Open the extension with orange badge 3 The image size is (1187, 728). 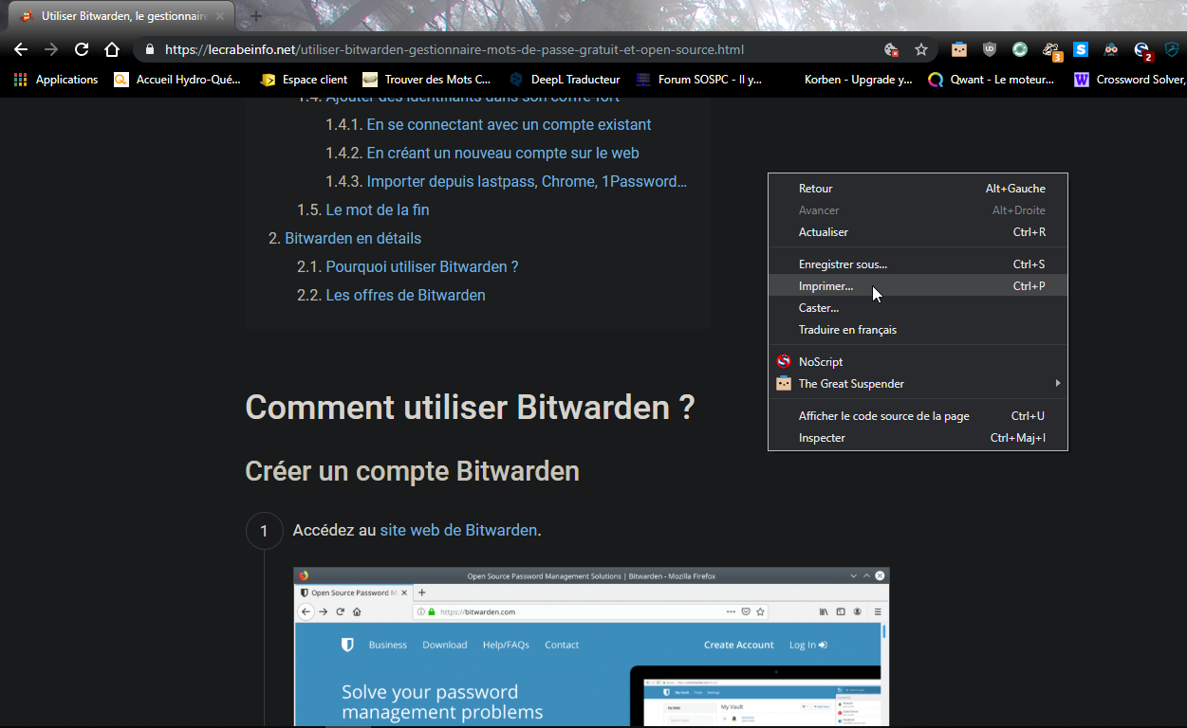[x=1051, y=50]
